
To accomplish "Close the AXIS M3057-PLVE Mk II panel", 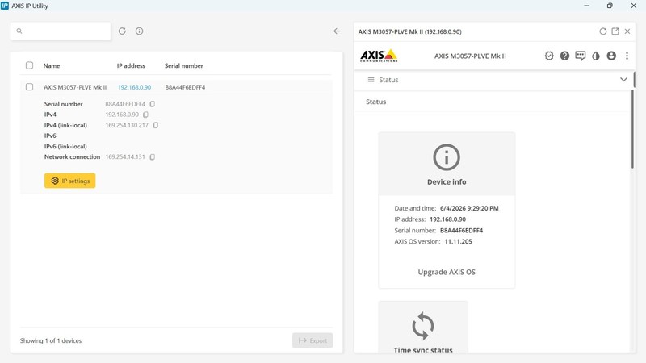I will (x=627, y=31).
